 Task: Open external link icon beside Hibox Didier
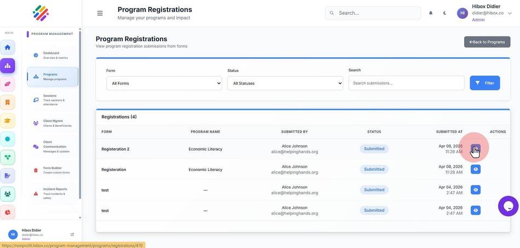pos(72,234)
